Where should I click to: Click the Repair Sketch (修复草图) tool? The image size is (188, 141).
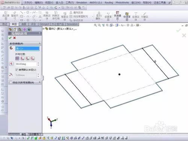point(108,16)
